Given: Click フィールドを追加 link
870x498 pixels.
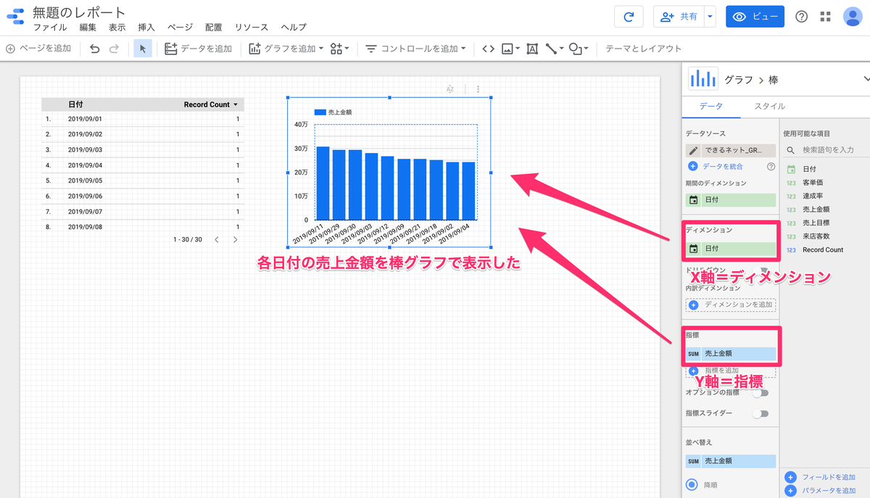Looking at the screenshot, I should click(x=829, y=478).
